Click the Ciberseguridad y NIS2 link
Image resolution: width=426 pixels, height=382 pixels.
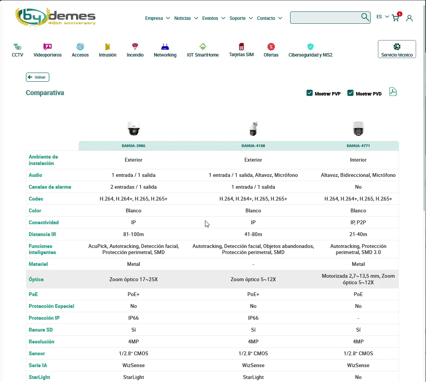click(x=310, y=55)
